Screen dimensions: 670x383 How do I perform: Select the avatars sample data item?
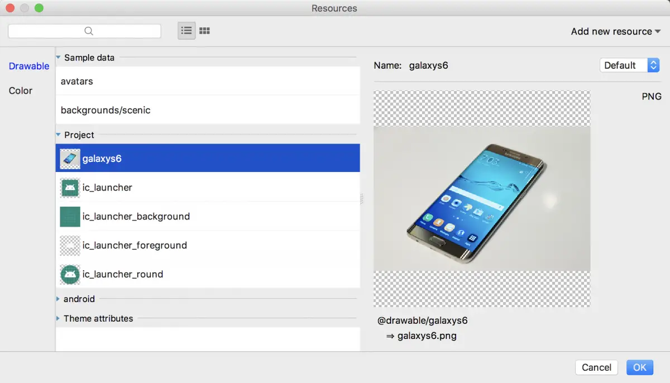[x=77, y=82]
